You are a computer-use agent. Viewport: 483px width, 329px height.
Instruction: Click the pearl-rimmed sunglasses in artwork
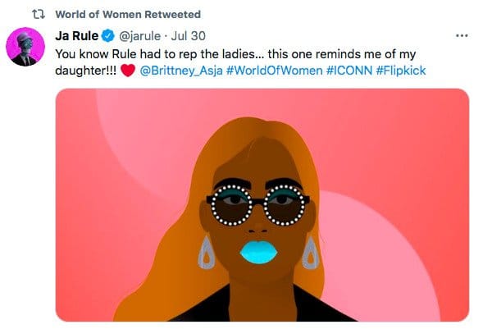point(258,204)
